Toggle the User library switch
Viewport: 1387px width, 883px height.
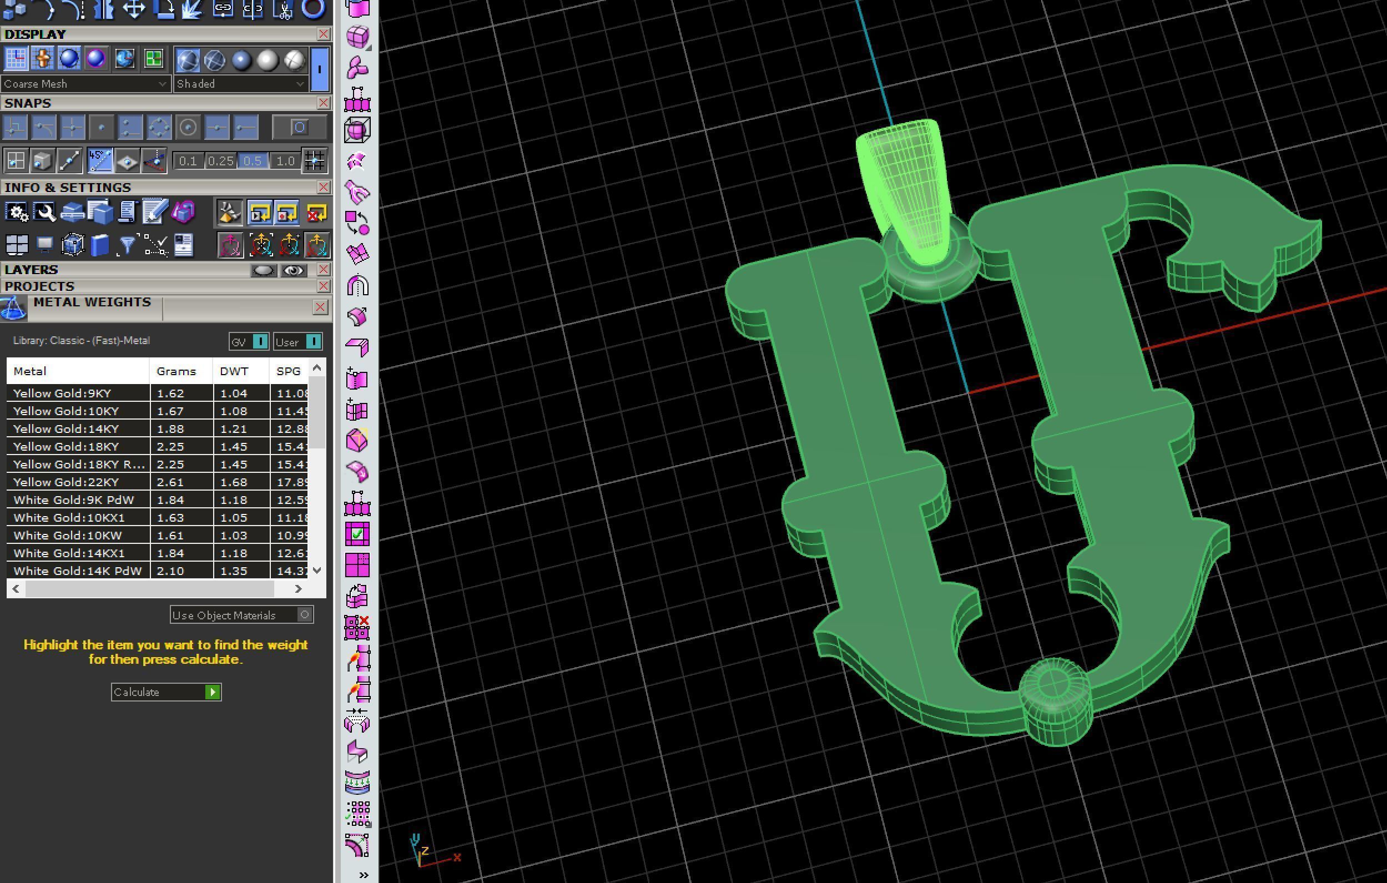tap(298, 341)
